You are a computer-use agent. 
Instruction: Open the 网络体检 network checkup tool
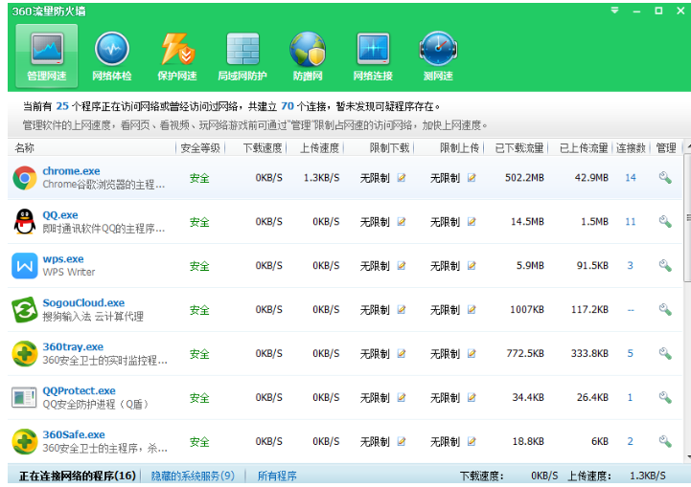(111, 55)
